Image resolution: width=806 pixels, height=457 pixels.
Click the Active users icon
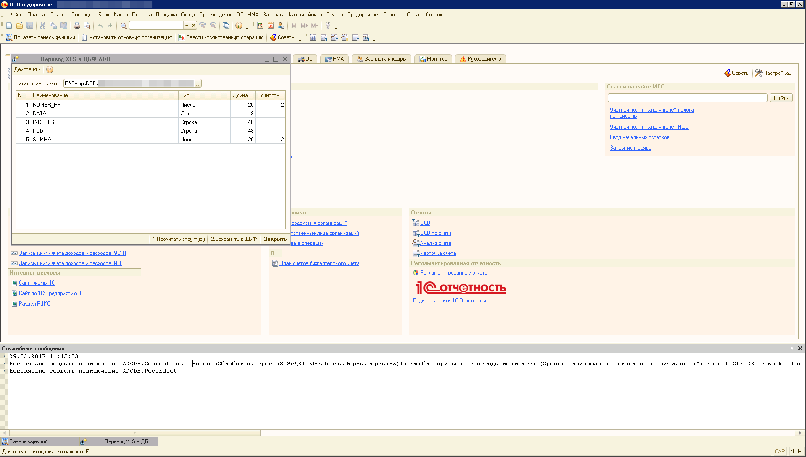281,26
